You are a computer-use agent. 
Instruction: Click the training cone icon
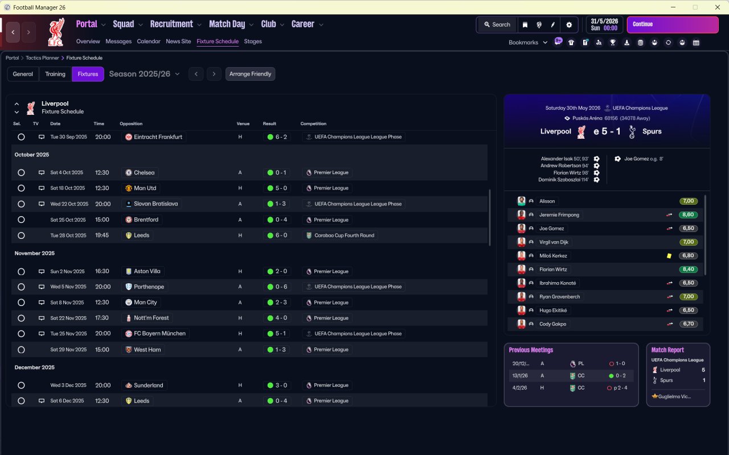coord(626,43)
